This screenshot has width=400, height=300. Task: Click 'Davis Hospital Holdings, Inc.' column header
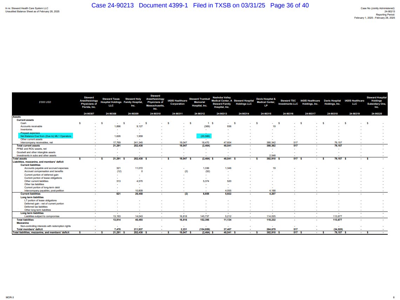[x=332, y=102]
